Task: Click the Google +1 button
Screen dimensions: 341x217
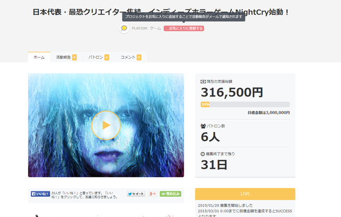Action: coord(152,194)
